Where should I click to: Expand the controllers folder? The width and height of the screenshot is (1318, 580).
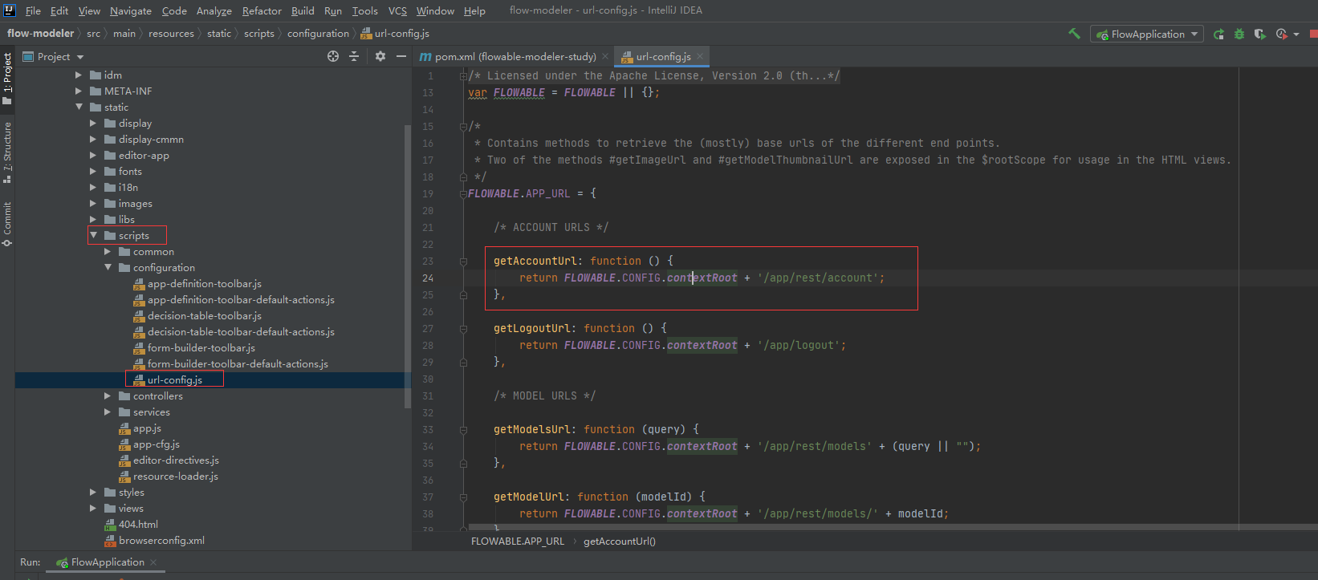click(x=108, y=395)
